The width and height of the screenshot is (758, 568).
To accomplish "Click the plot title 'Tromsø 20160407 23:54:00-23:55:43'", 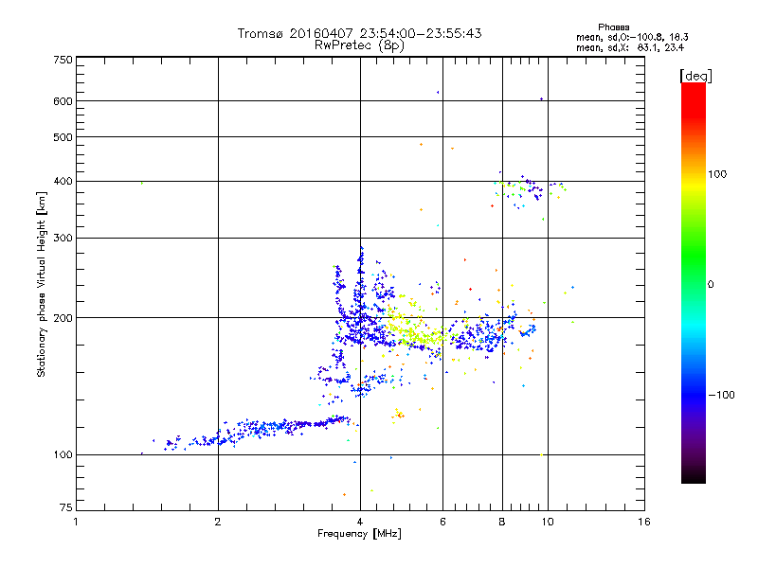I will [359, 33].
